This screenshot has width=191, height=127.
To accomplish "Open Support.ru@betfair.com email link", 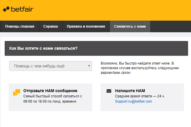I will pos(134,101).
